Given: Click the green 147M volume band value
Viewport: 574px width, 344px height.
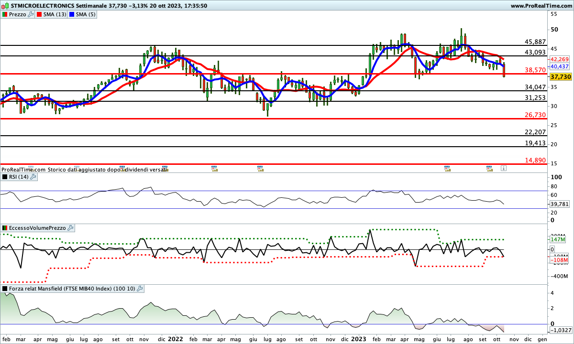Looking at the screenshot, I should point(558,240).
